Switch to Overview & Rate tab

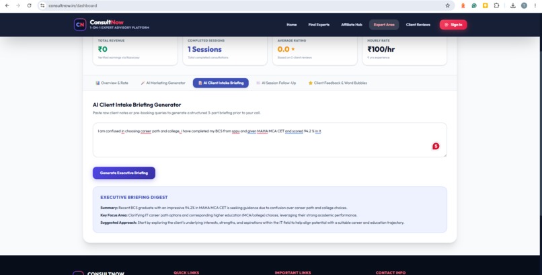point(112,83)
